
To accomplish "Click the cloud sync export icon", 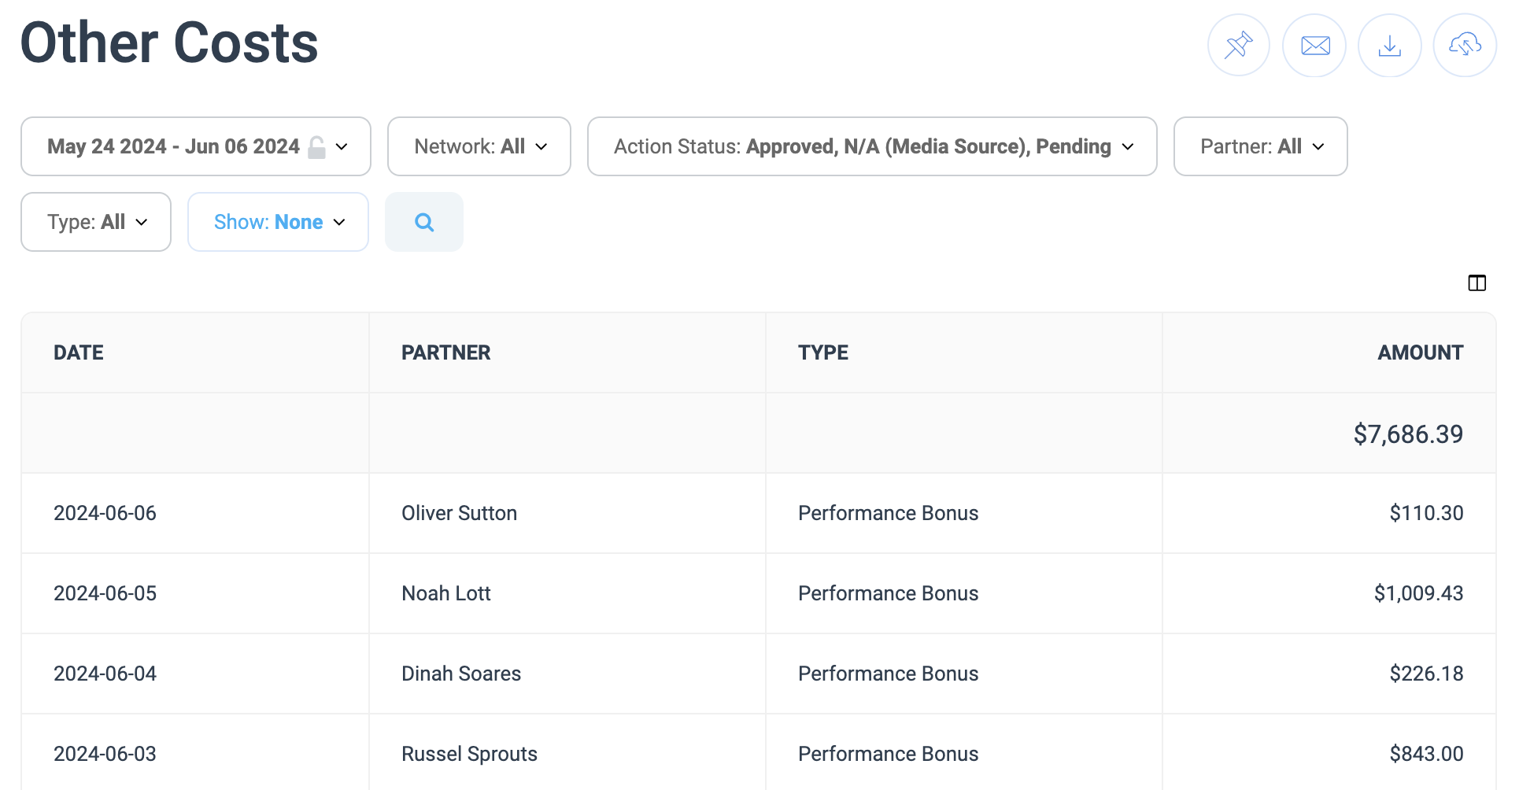I will 1465,46.
